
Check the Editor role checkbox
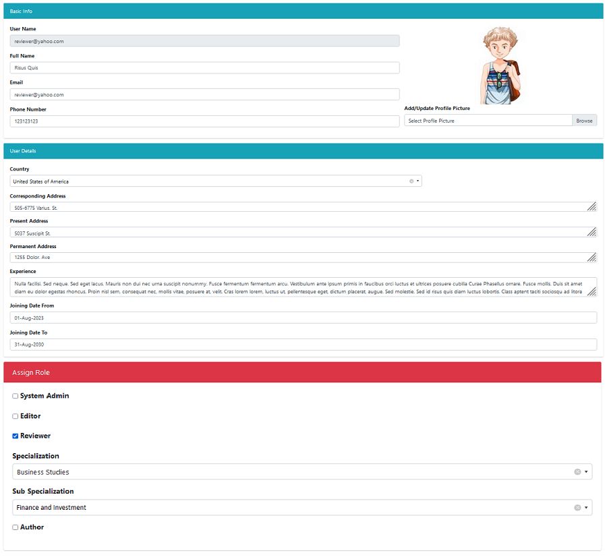[15, 416]
